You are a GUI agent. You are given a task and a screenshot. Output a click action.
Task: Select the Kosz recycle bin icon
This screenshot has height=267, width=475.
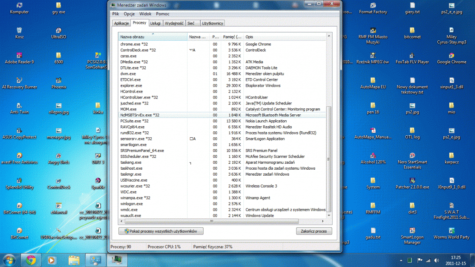tap(19, 33)
